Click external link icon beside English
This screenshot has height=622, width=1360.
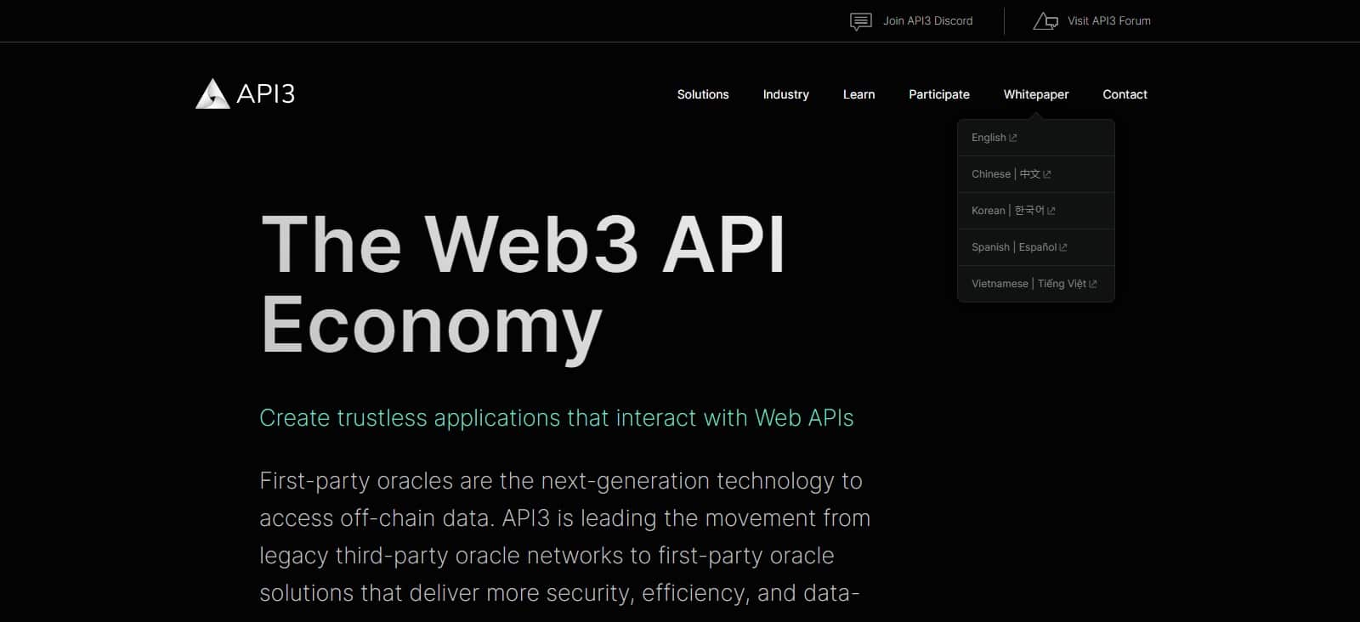[x=1012, y=138]
